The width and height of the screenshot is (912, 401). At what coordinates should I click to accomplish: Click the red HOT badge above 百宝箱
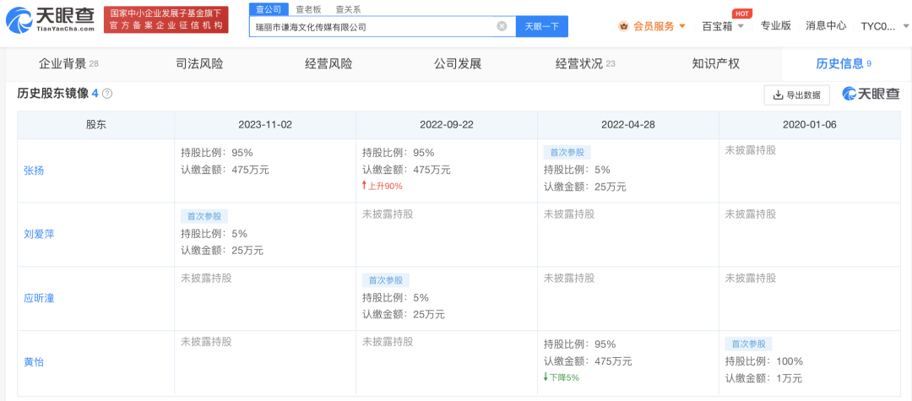741,13
